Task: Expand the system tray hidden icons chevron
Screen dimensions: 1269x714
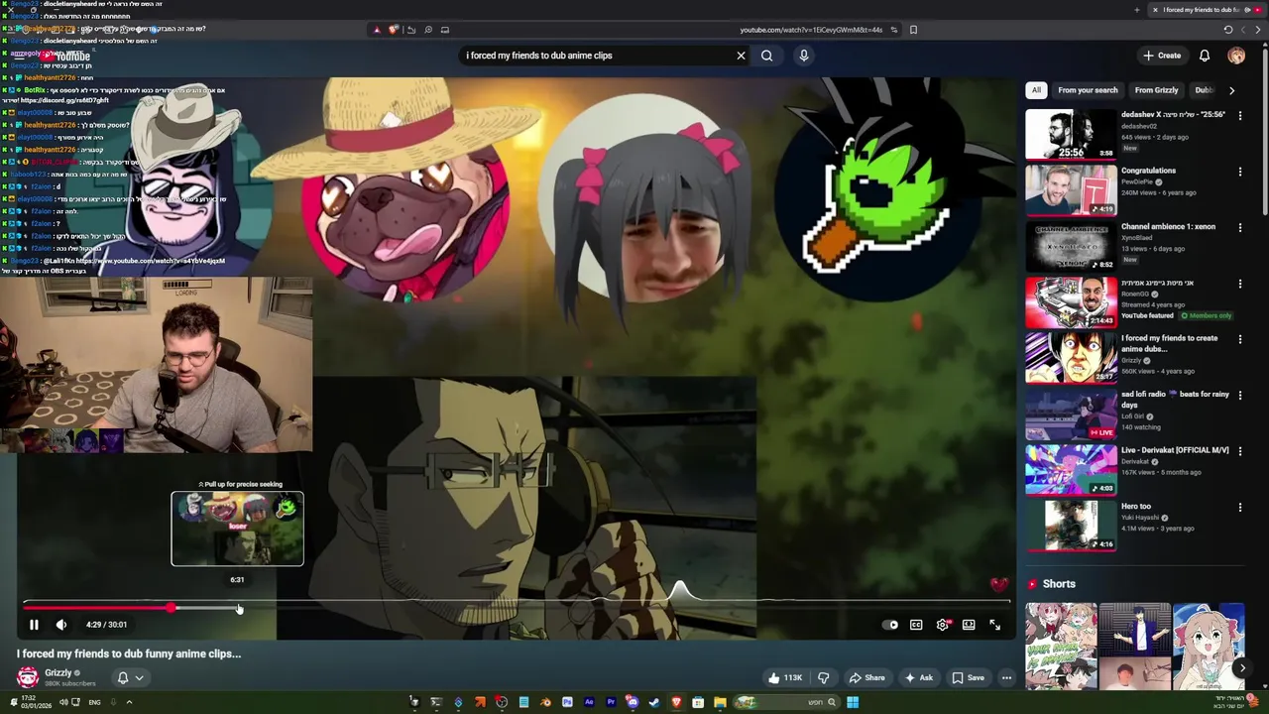Action: pyautogui.click(x=129, y=702)
